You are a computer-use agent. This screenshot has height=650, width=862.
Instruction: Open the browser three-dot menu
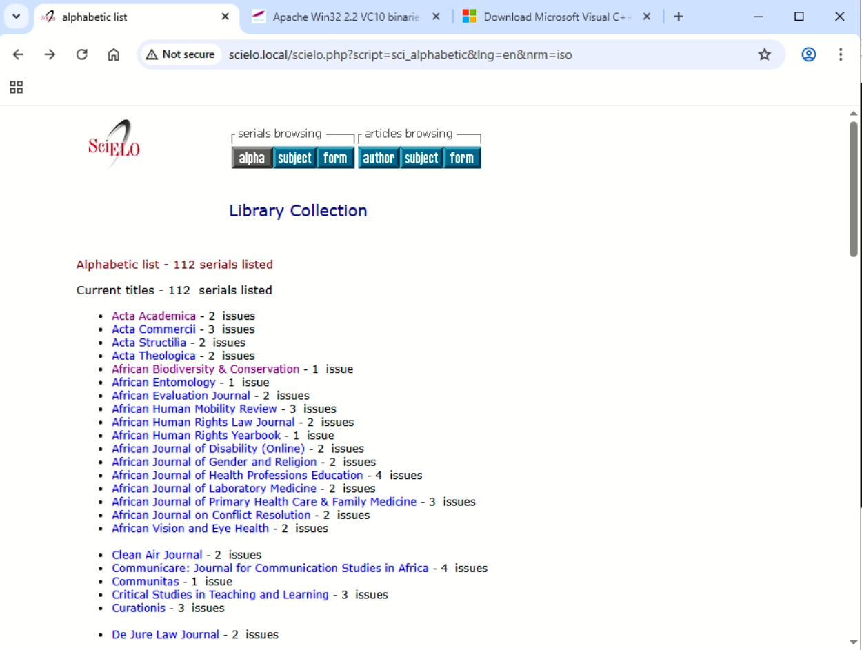point(841,54)
